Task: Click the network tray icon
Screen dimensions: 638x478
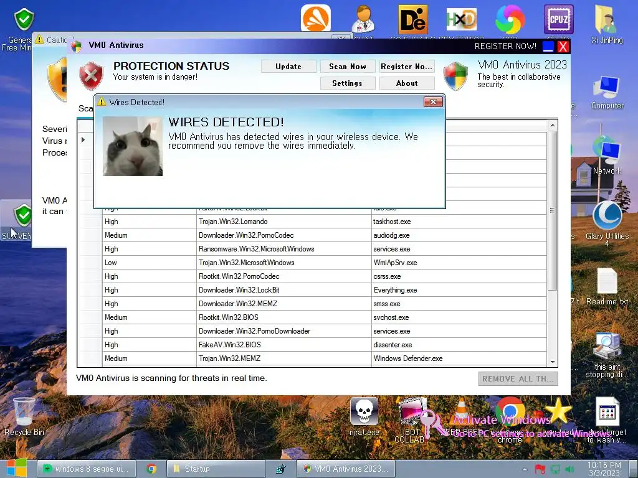Action: (555, 469)
